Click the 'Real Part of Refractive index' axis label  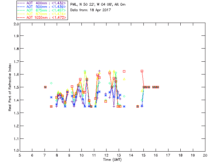tap(10, 87)
